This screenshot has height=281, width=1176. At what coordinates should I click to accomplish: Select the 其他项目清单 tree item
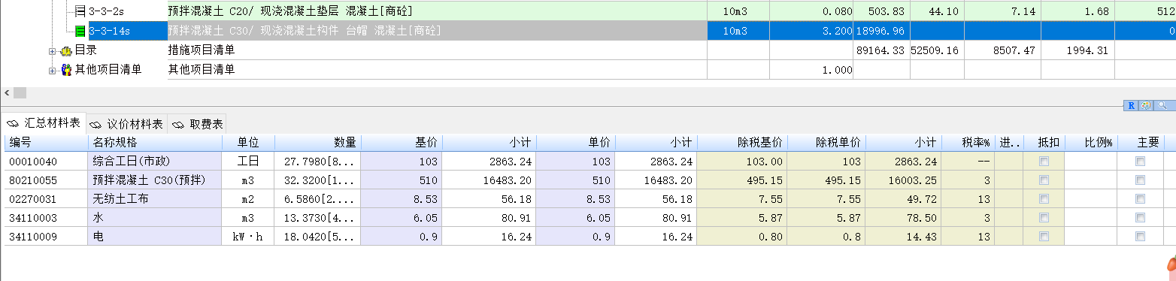click(108, 70)
